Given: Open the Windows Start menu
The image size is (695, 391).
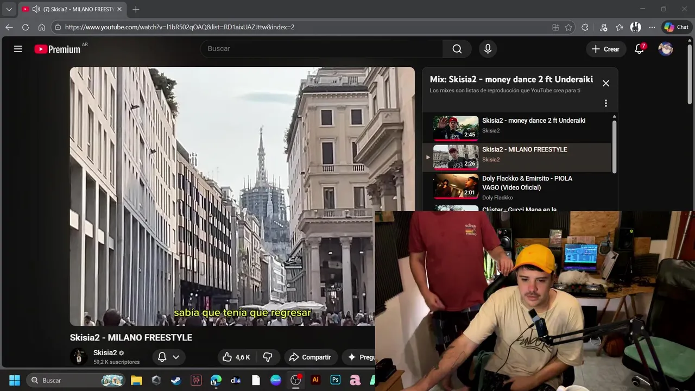Looking at the screenshot, I should click(x=15, y=380).
